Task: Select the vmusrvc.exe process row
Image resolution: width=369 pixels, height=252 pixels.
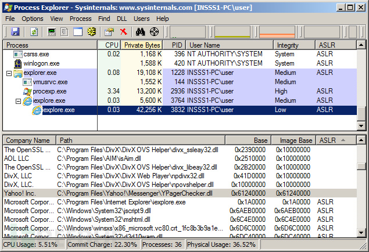Action: (x=180, y=82)
